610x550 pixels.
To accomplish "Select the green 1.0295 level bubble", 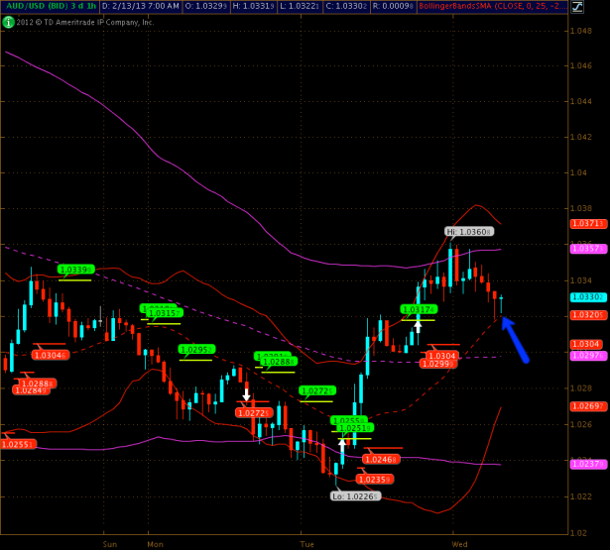I will click(x=196, y=350).
